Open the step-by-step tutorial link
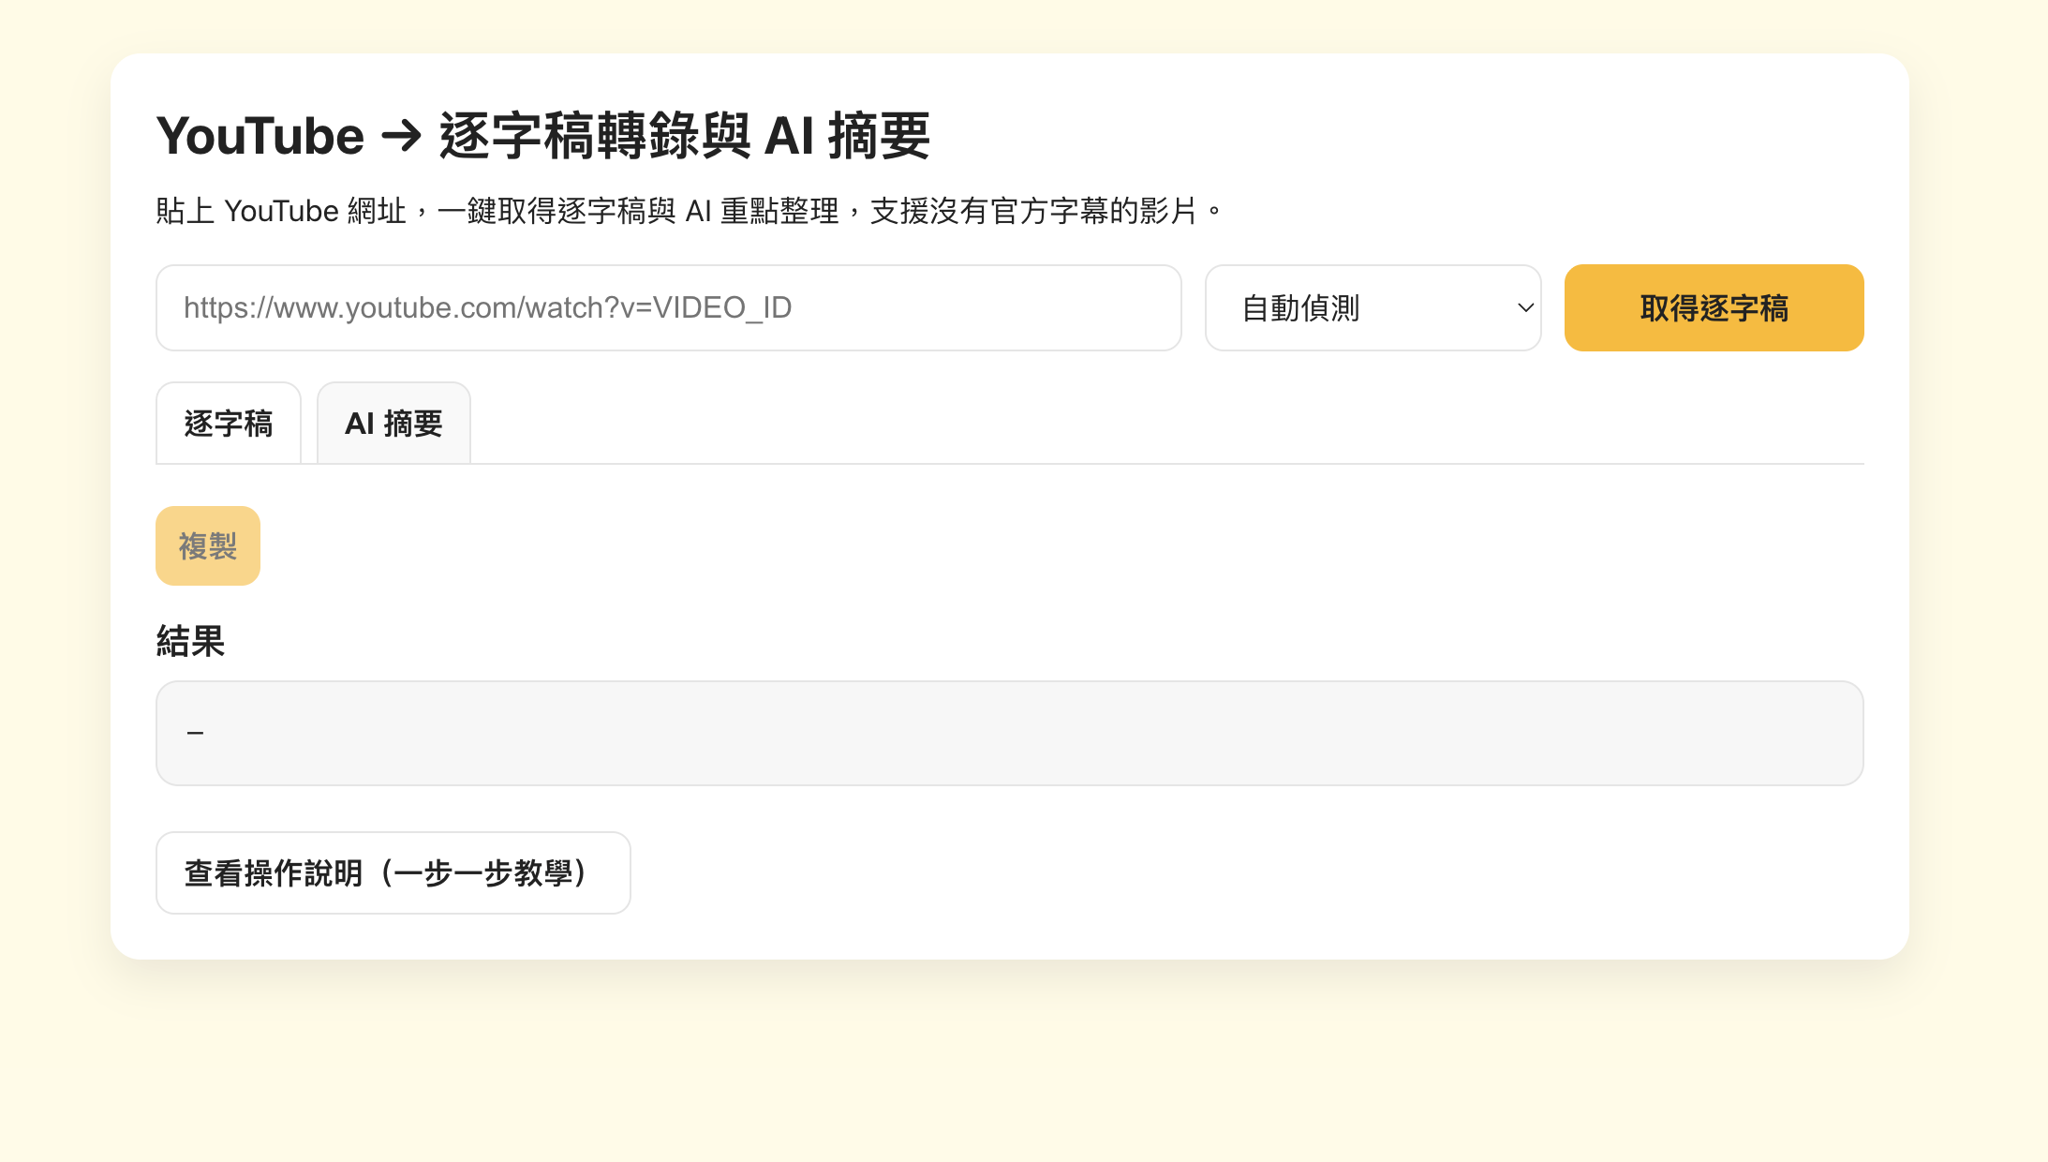This screenshot has width=2048, height=1162. tap(393, 872)
